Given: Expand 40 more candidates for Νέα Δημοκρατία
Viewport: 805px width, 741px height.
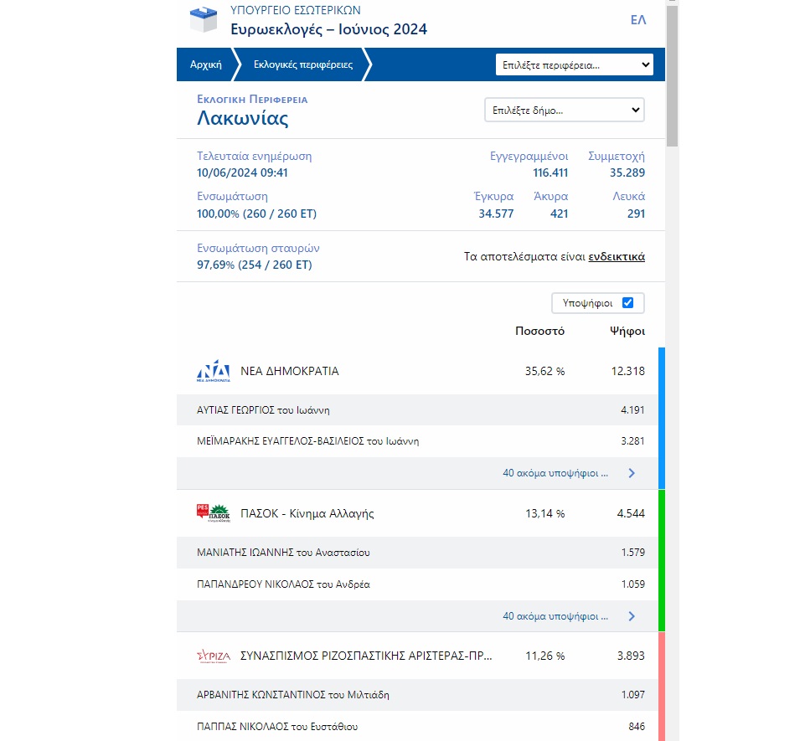Looking at the screenshot, I should coord(555,473).
